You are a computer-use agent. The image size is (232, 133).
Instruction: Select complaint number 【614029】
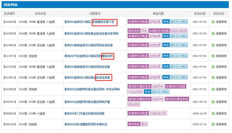10,22
